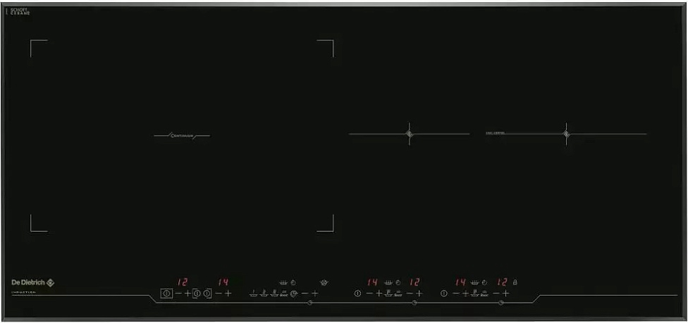Tap the clock timer key beside center Boost

click(x=294, y=293)
